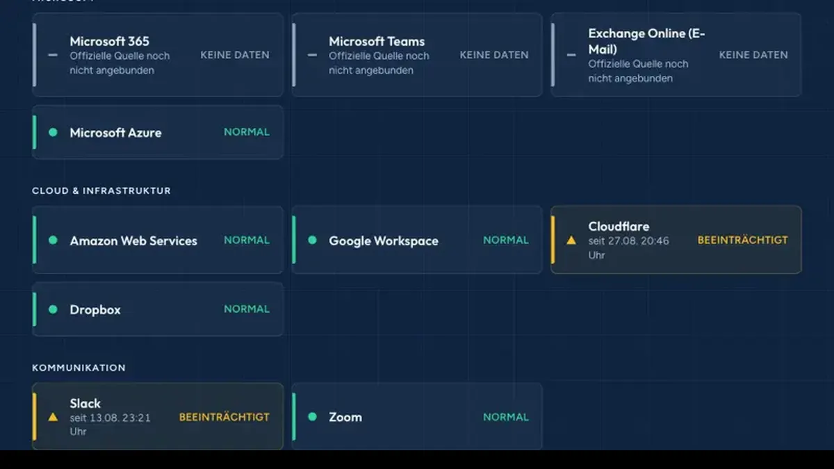Click the green status dot for Zoom
This screenshot has height=469, width=834.
pyautogui.click(x=312, y=417)
